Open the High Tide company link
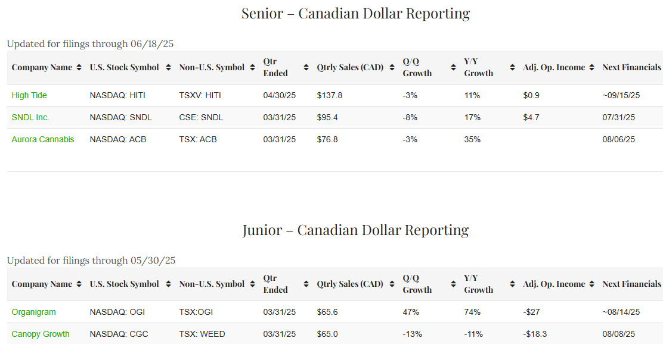This screenshot has width=663, height=344. tap(29, 95)
